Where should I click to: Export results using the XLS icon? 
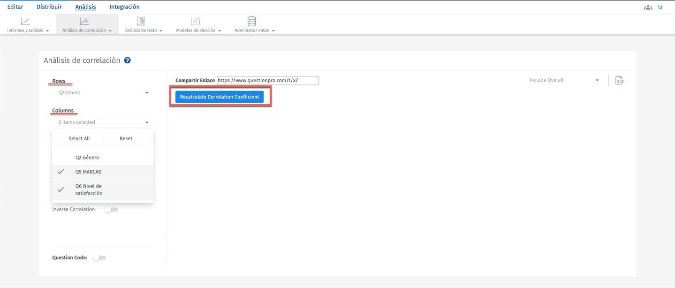[x=619, y=80]
